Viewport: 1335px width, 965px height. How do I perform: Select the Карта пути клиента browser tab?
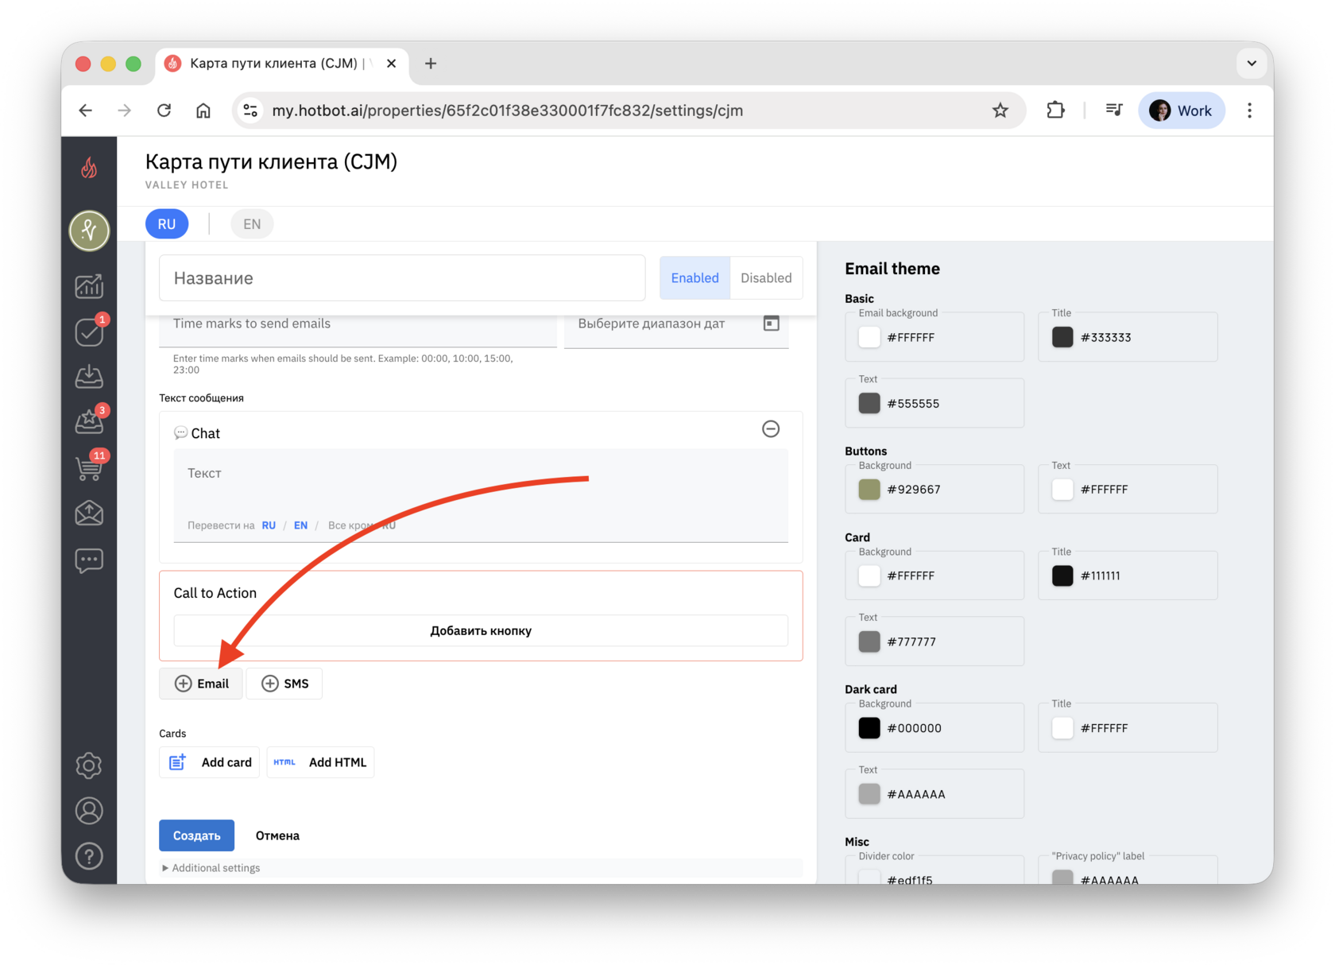click(x=282, y=64)
